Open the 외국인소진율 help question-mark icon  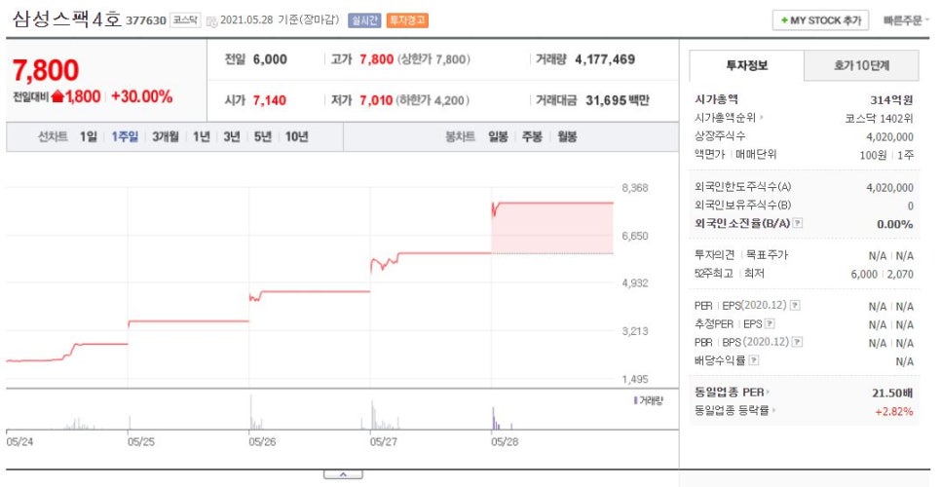[x=798, y=223]
